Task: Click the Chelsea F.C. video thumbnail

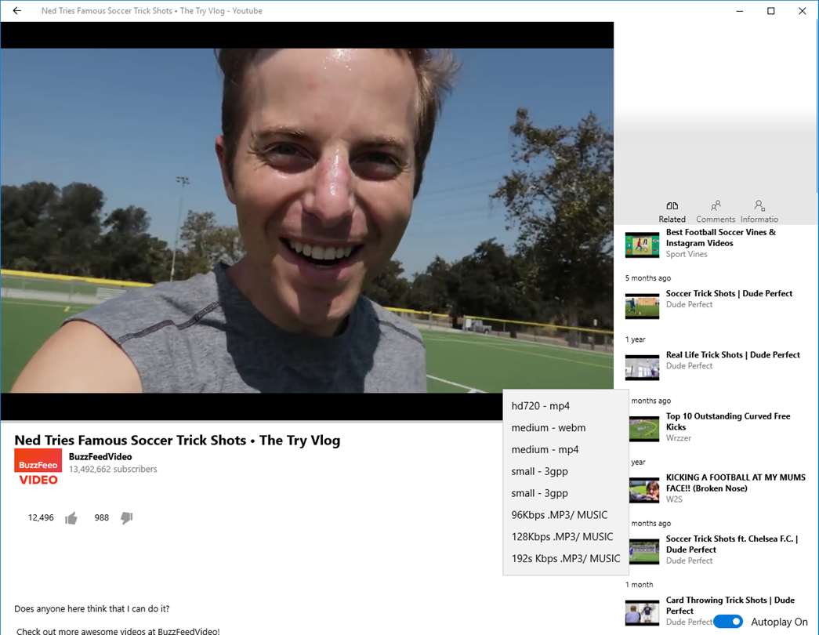Action: coord(644,551)
